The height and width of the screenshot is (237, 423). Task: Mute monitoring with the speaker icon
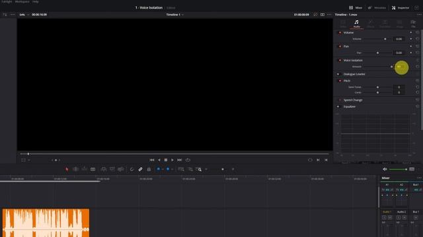point(385,169)
